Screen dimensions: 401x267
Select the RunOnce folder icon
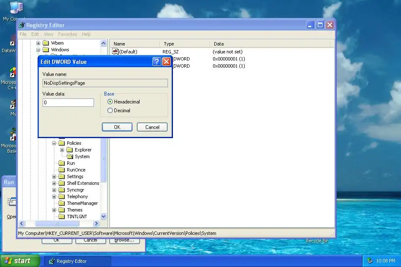click(x=62, y=170)
